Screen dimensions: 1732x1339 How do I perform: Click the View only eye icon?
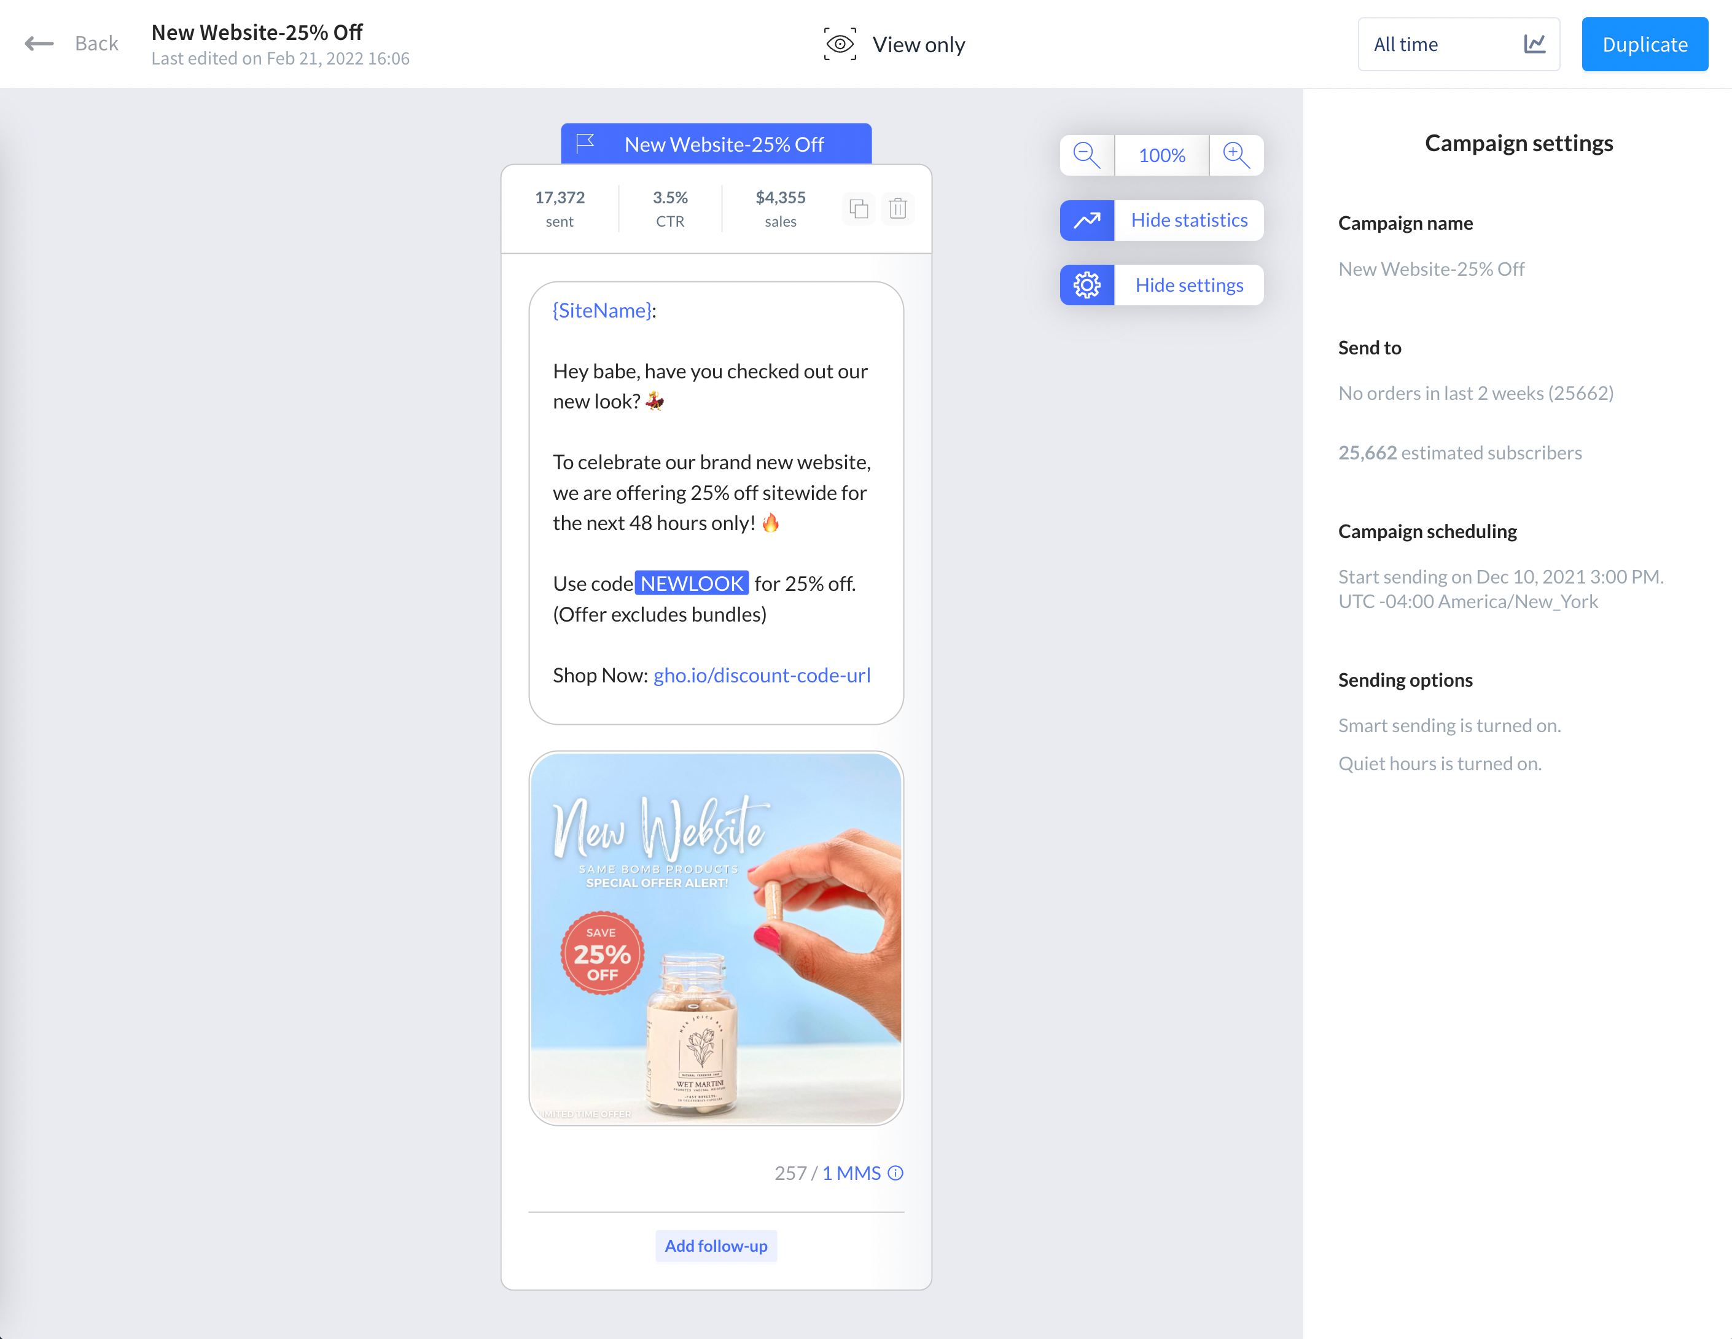[839, 44]
